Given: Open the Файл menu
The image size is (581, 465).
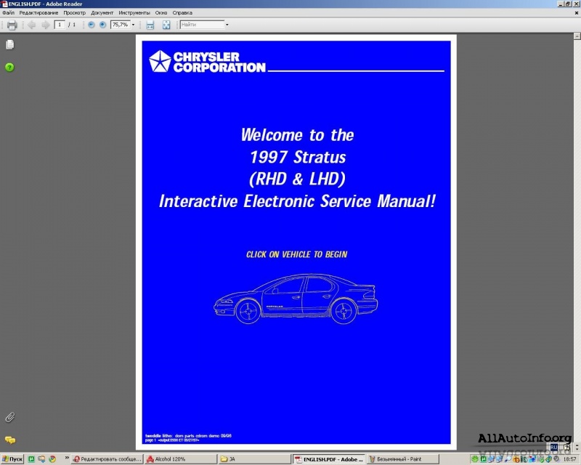Looking at the screenshot, I should point(8,12).
